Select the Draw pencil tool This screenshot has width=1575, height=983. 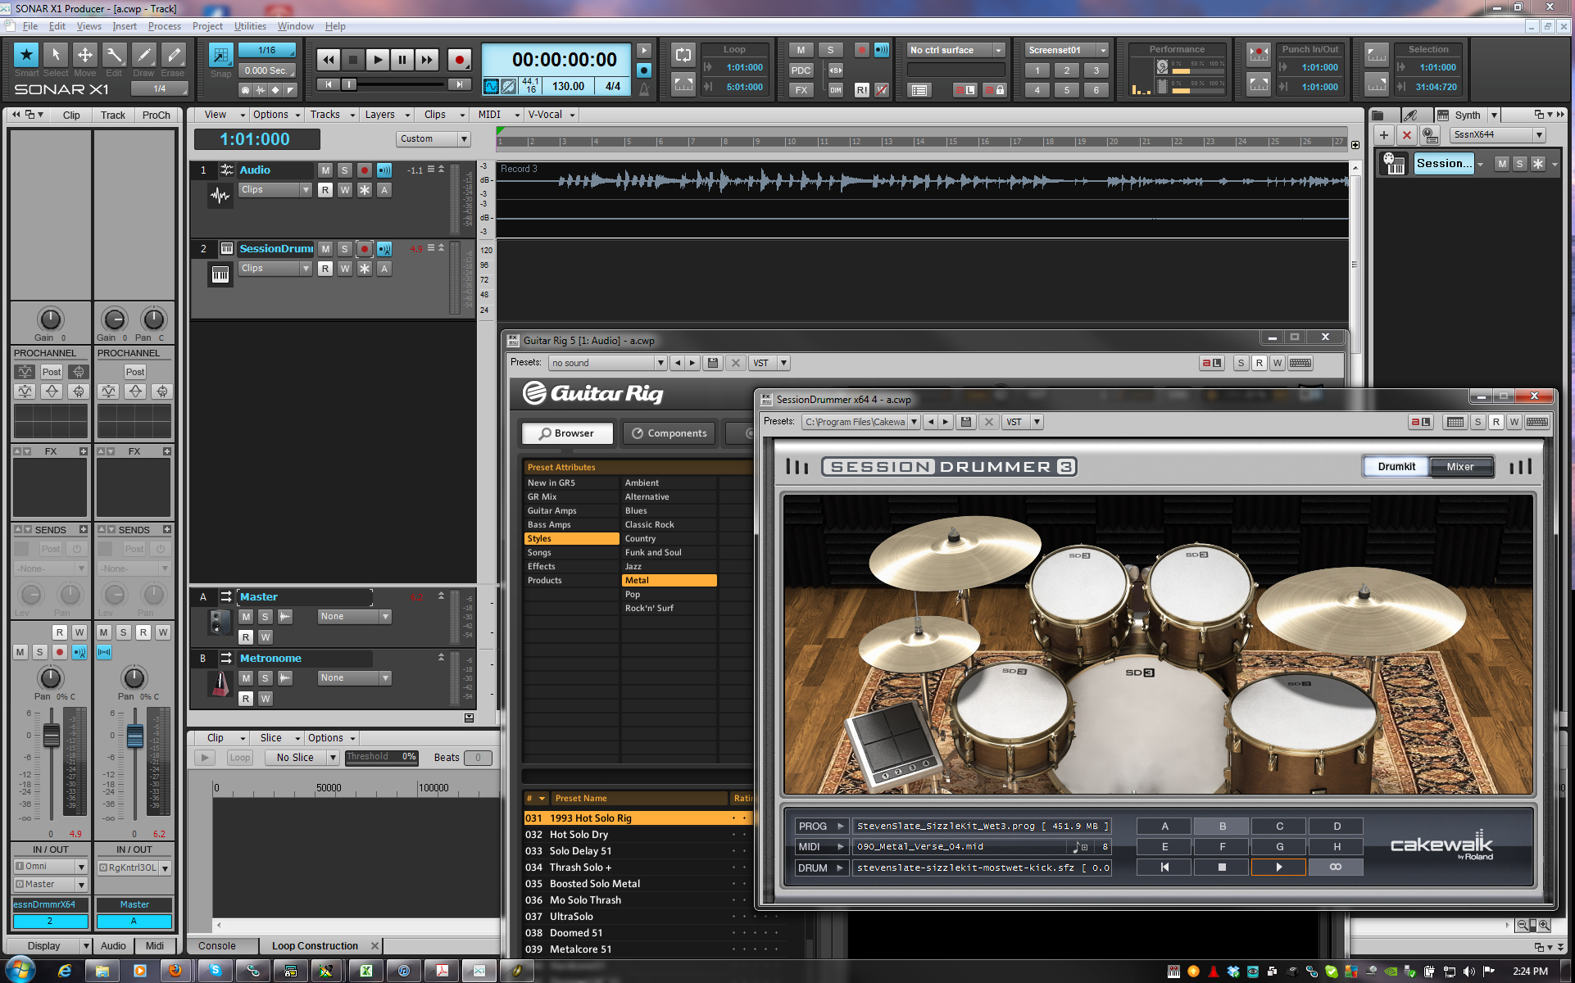coord(144,55)
